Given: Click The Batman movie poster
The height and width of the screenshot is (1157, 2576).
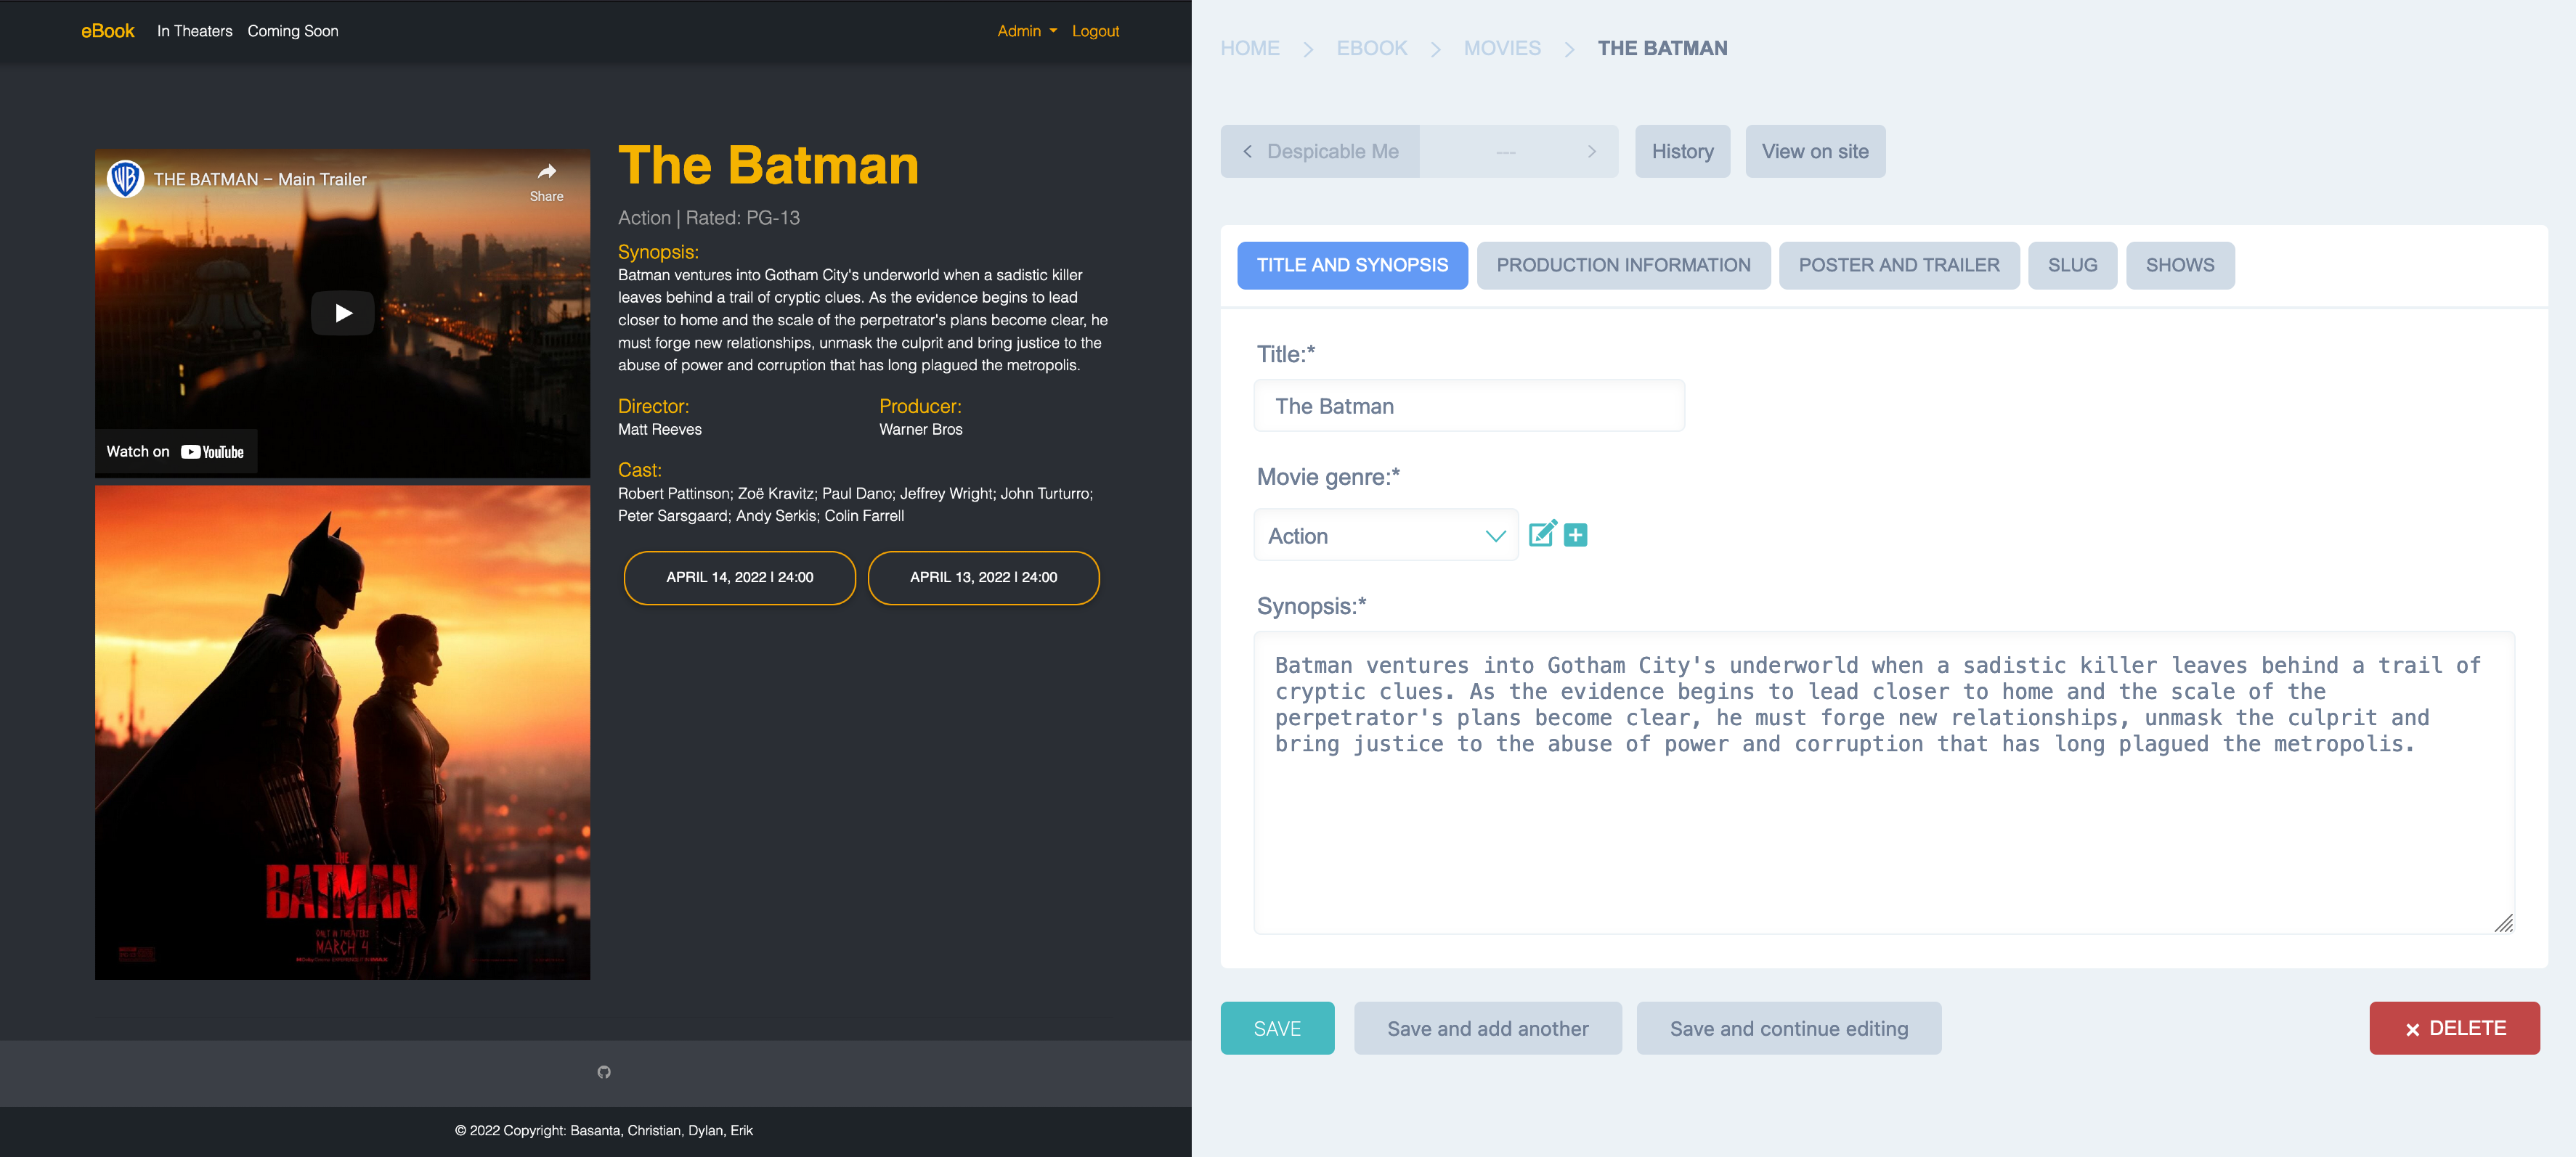Looking at the screenshot, I should 342,732.
